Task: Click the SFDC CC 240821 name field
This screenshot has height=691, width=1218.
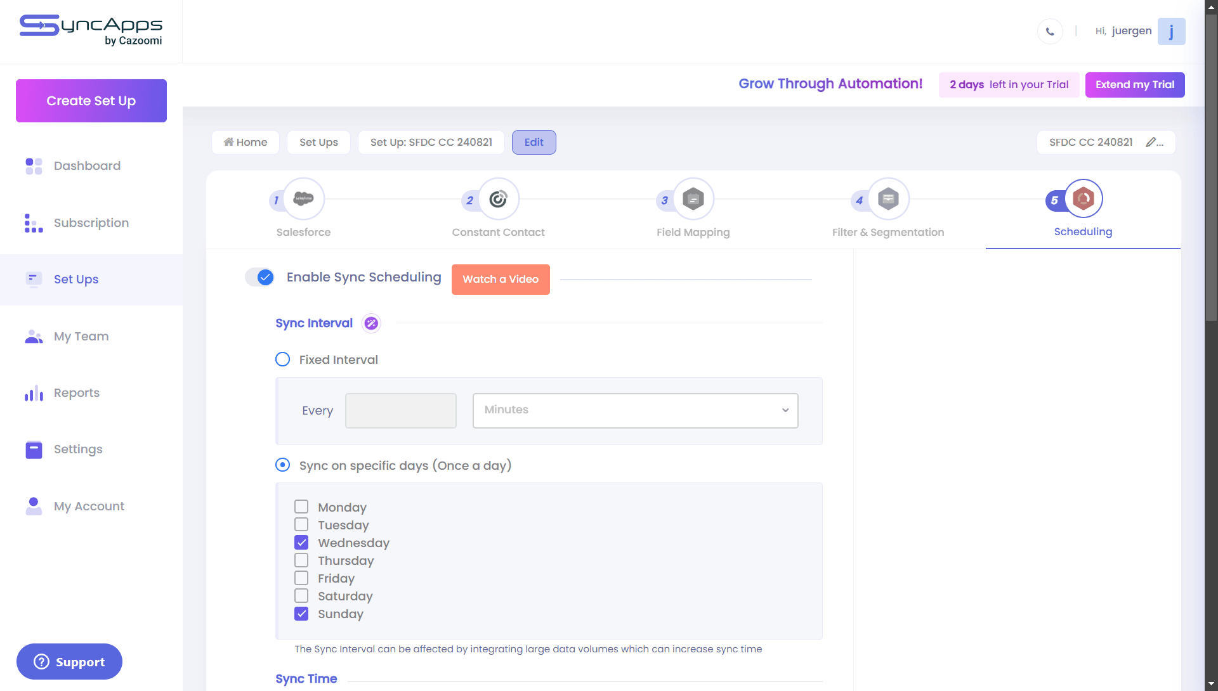Action: pyautogui.click(x=1106, y=142)
